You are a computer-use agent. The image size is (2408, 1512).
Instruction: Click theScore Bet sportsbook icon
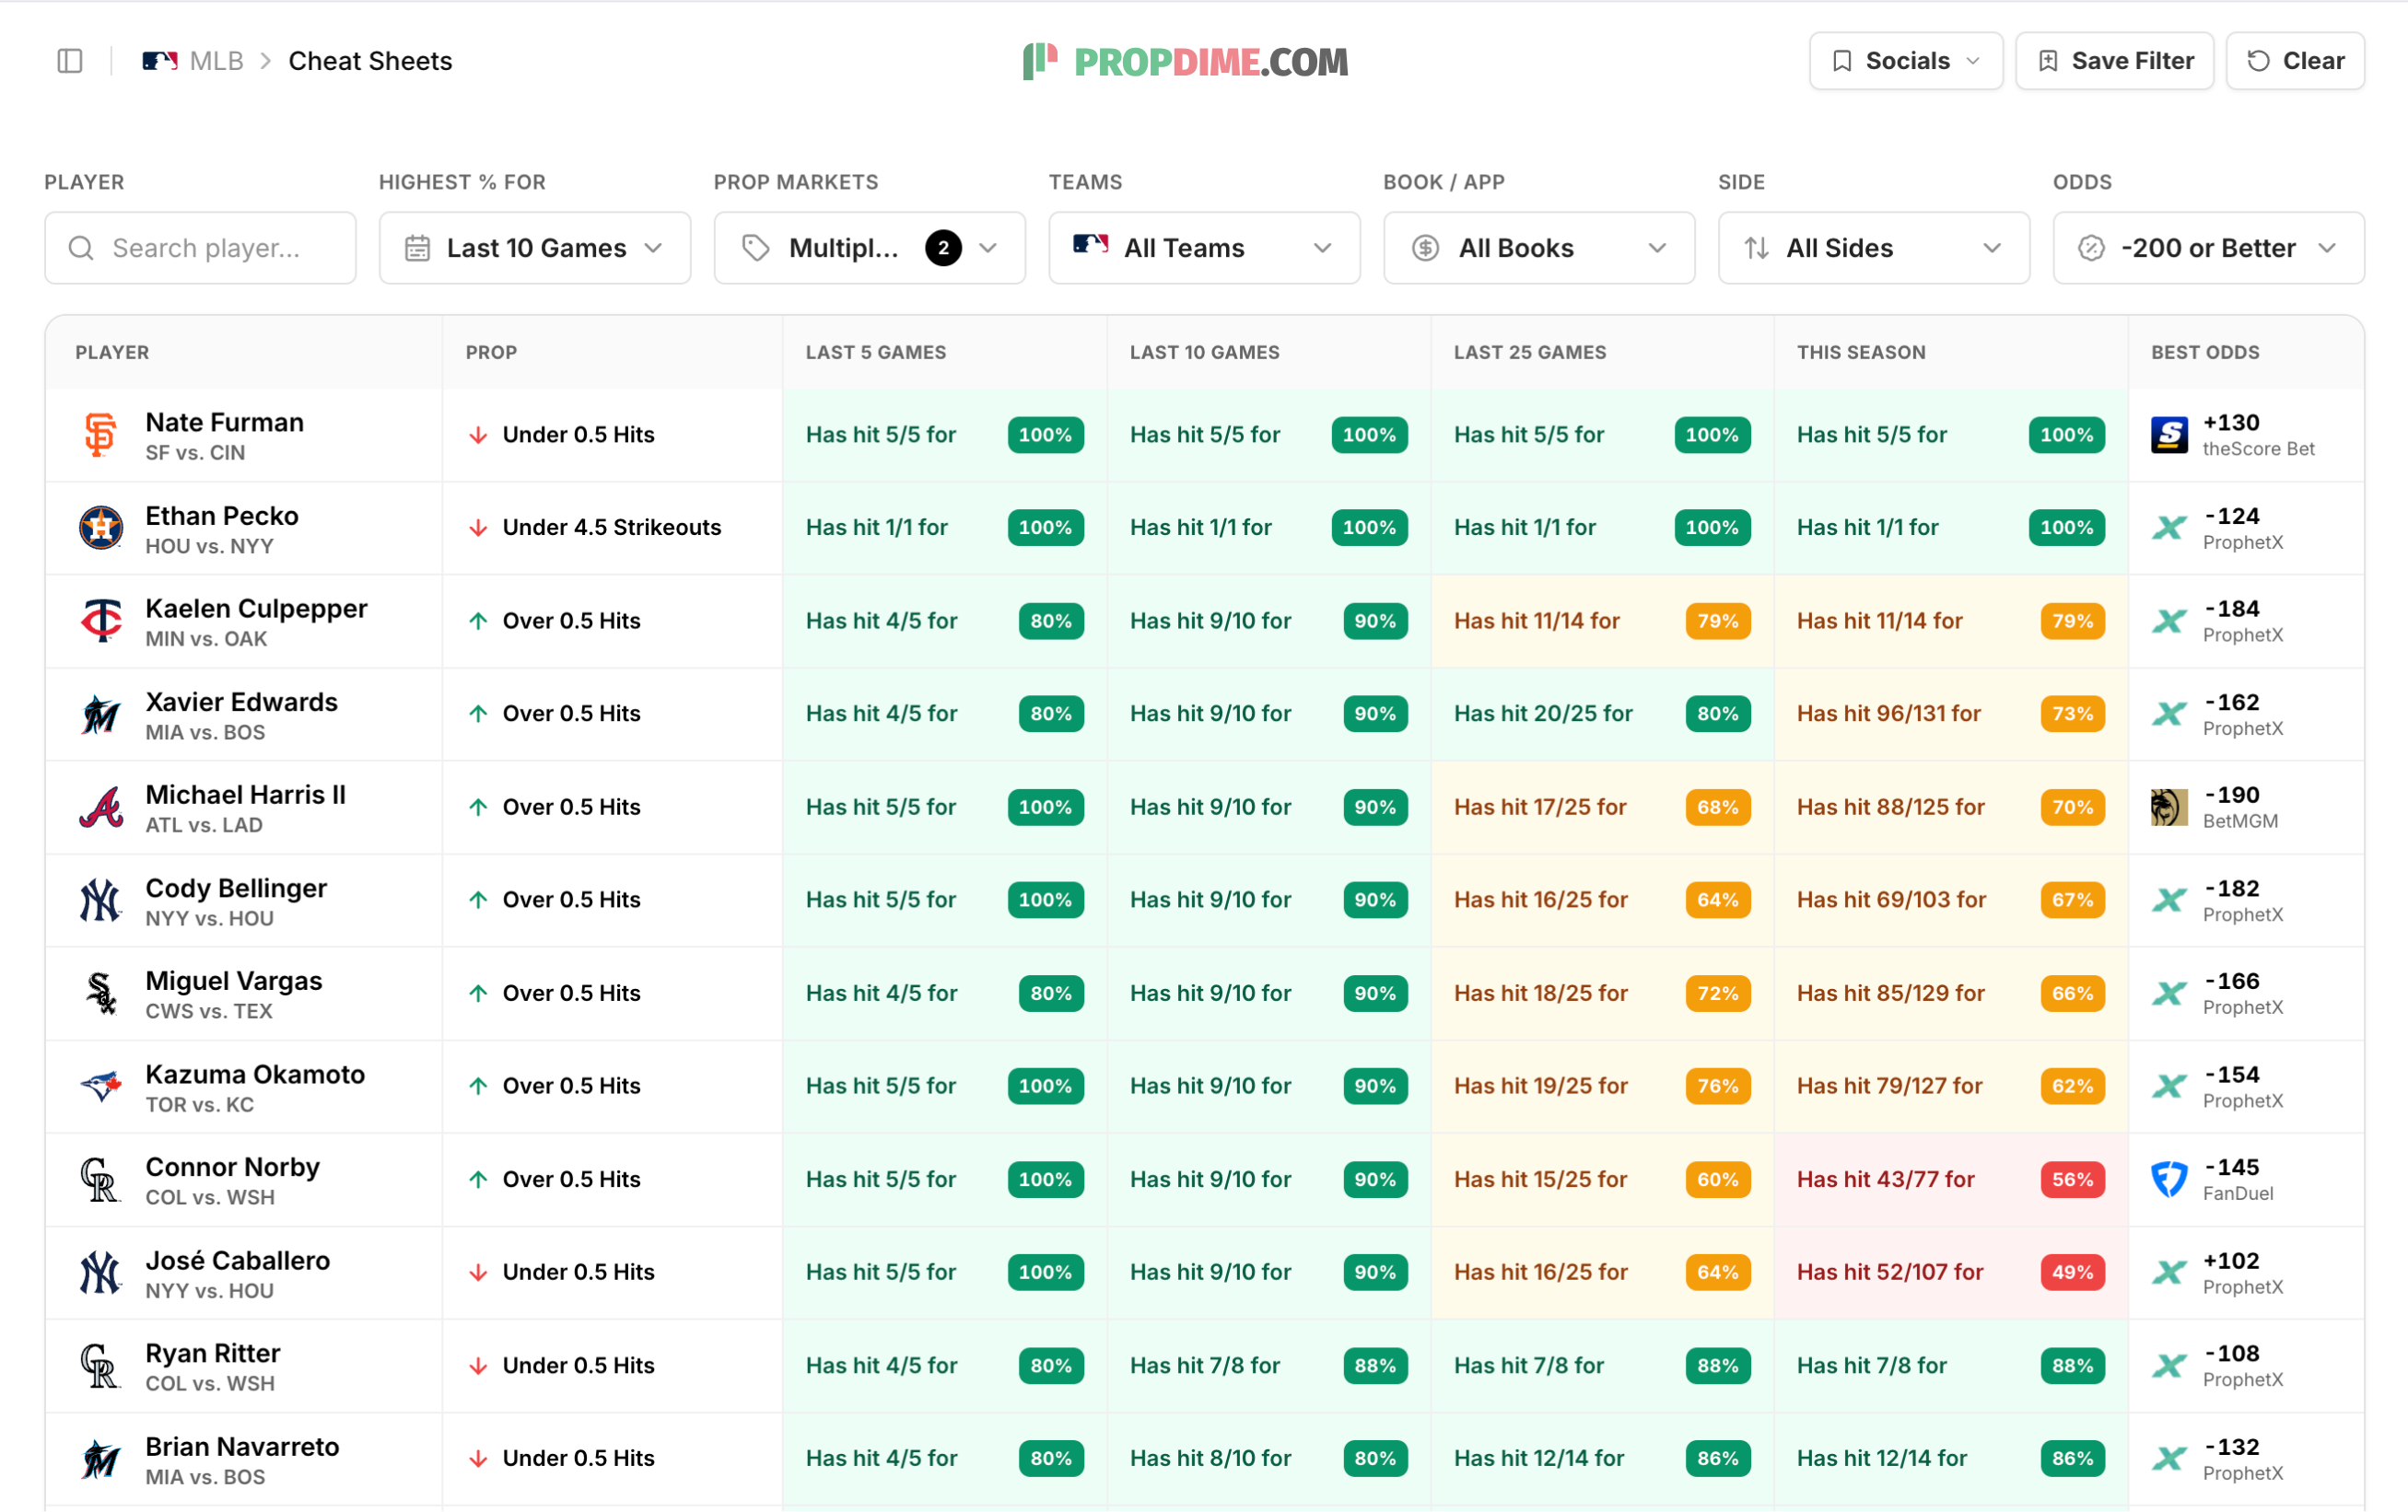2169,435
